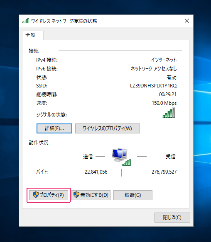Click the IPv6 value ネットワーク アクセスなし
Screen dimensions: 211x242
tap(154, 68)
